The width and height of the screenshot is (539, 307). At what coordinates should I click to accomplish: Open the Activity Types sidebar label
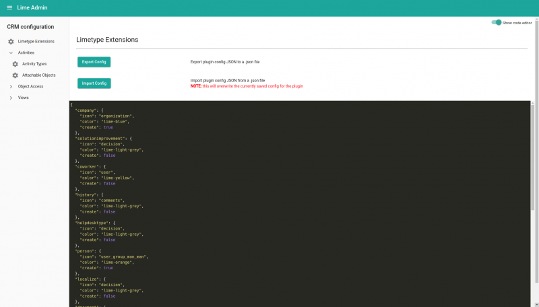pos(34,64)
